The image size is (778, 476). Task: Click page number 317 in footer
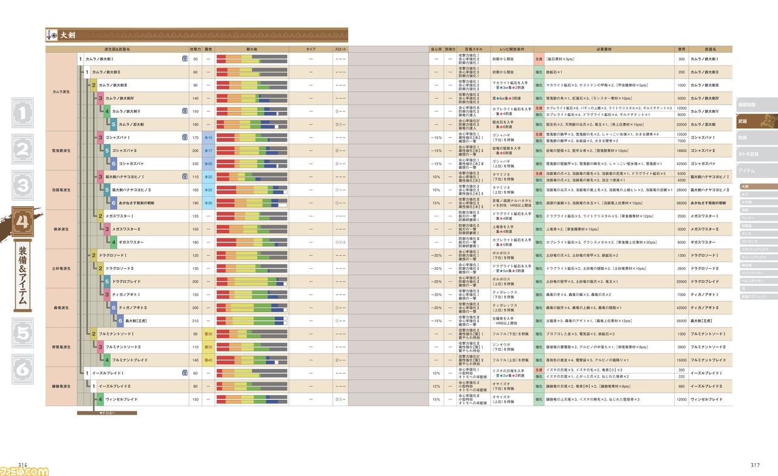coord(754,465)
